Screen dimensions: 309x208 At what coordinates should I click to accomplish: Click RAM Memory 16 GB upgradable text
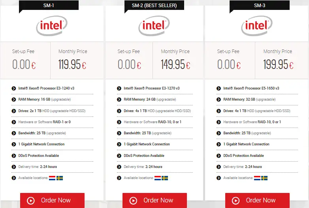coord(45,99)
